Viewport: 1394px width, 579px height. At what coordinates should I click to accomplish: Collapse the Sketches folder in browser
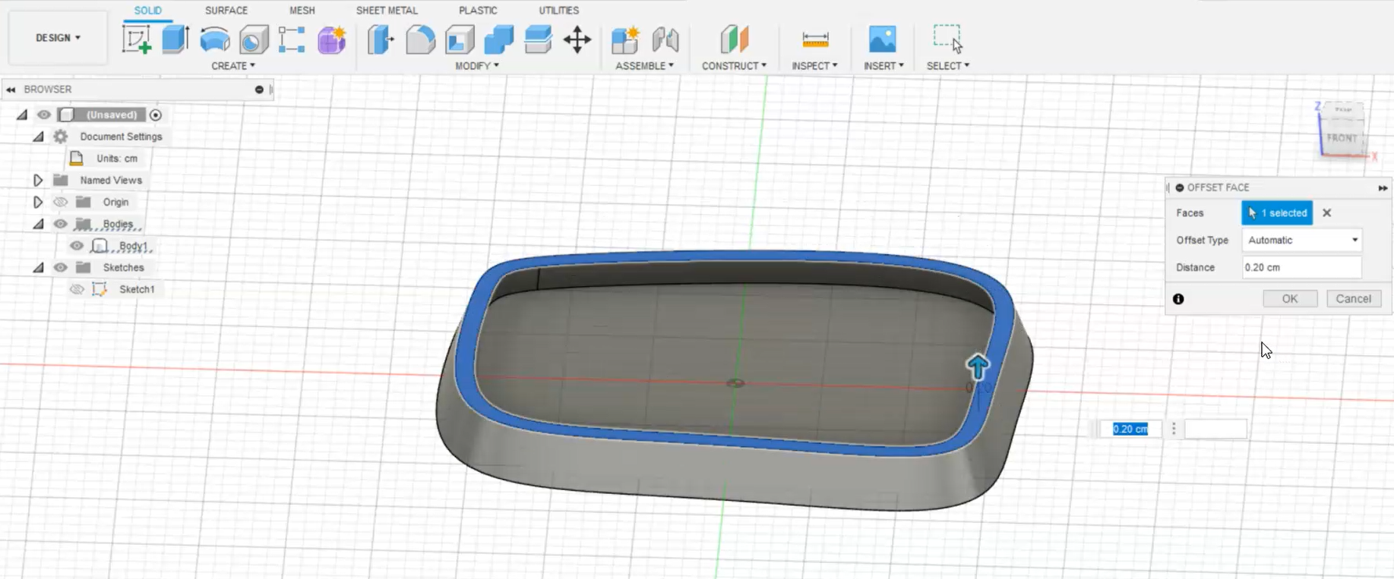[38, 268]
